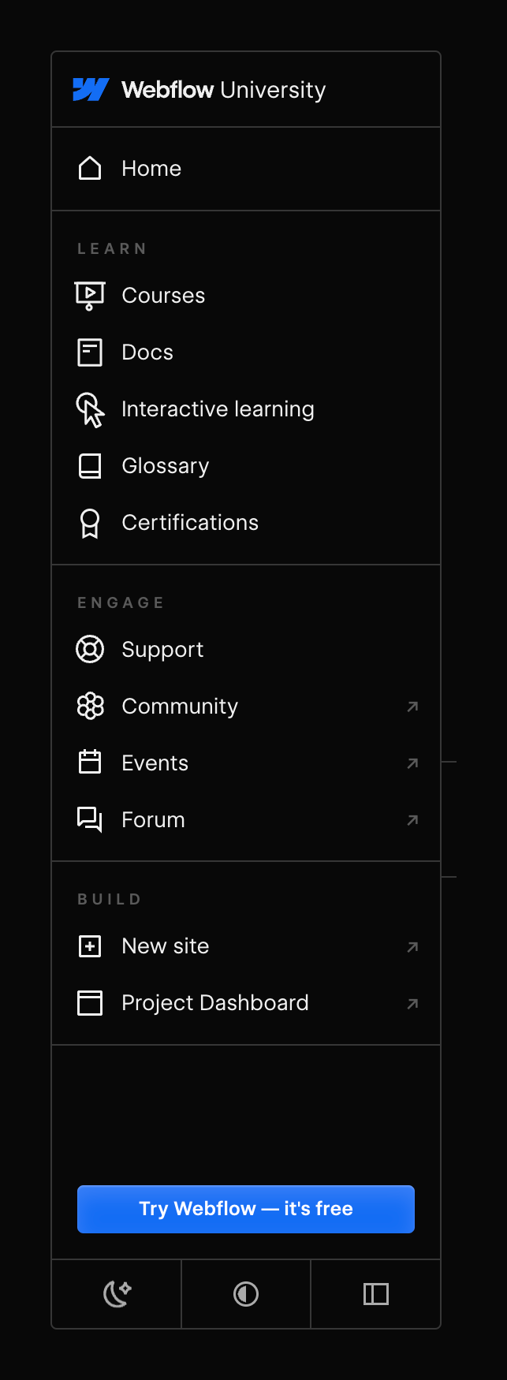Select the Glossary book icon
The width and height of the screenshot is (507, 1380).
pyautogui.click(x=90, y=465)
